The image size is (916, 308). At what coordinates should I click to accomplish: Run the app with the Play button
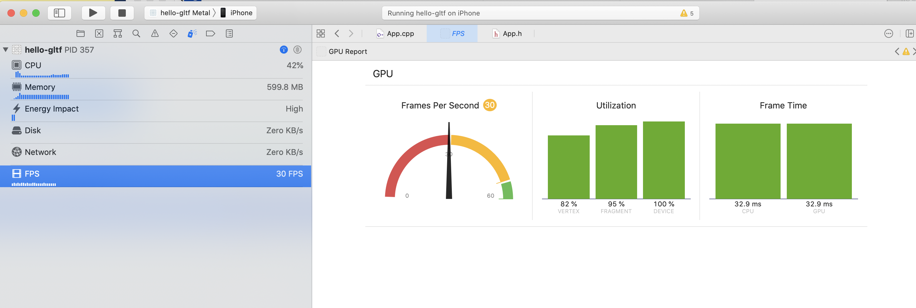click(93, 13)
